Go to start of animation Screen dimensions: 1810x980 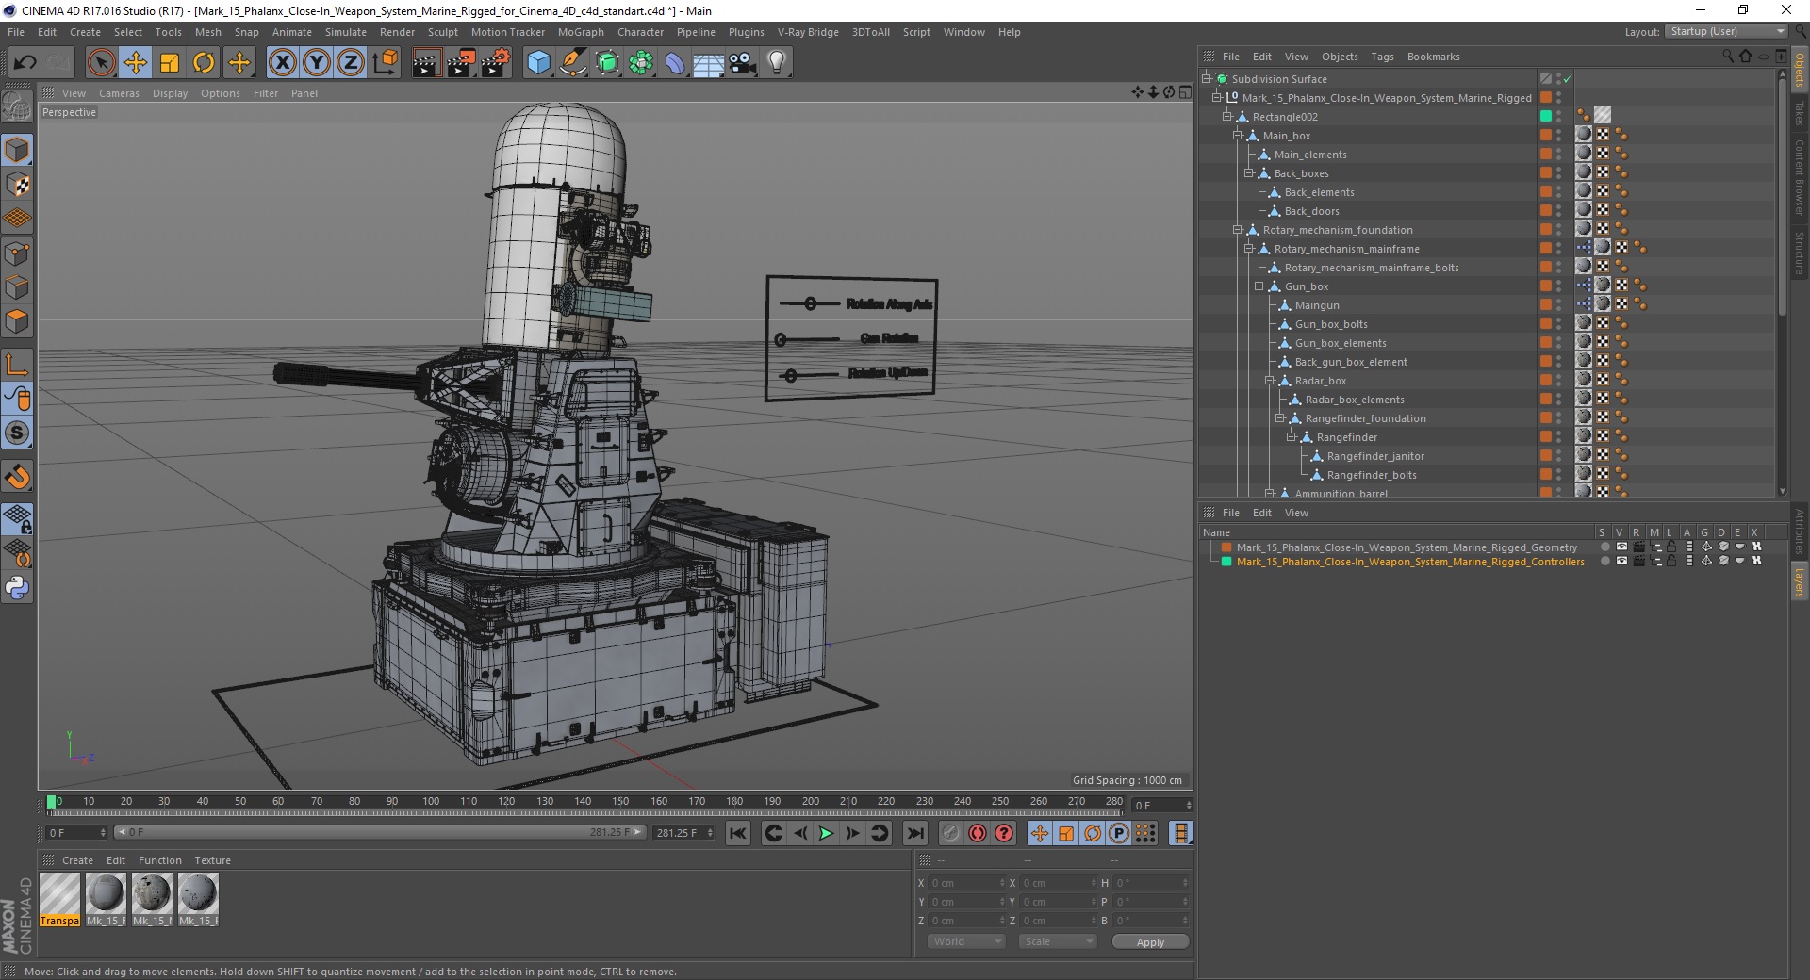click(x=738, y=833)
